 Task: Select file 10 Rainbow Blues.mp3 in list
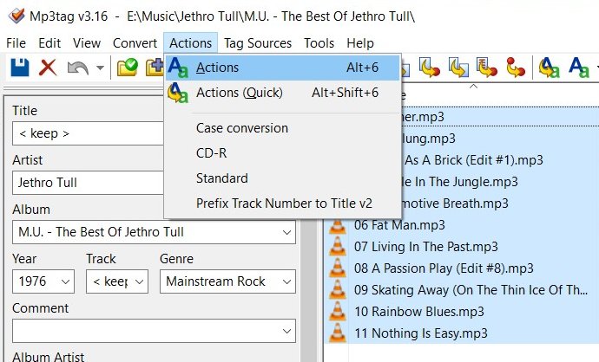419,312
